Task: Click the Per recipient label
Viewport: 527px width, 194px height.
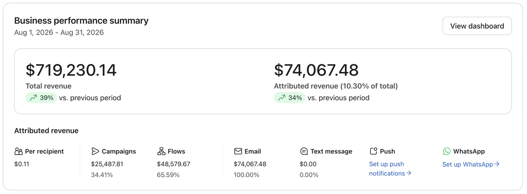Action: [x=44, y=152]
